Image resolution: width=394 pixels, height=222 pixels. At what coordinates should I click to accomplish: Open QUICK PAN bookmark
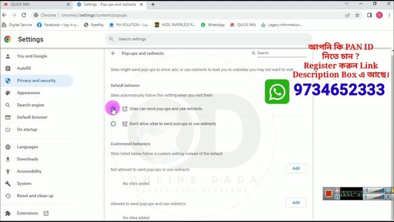(x=243, y=25)
